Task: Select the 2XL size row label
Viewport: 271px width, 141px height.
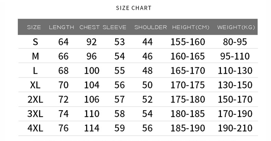Action: tap(35, 99)
